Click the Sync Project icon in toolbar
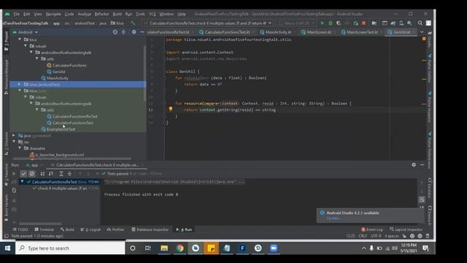The width and height of the screenshot is (467, 263). tap(393, 23)
